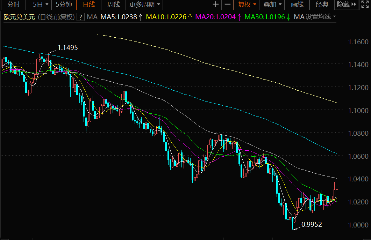Switch to the 分时 tab

14,5
